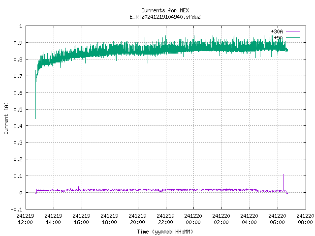Click x-axis label '241219 20:00'

pyautogui.click(x=137, y=219)
